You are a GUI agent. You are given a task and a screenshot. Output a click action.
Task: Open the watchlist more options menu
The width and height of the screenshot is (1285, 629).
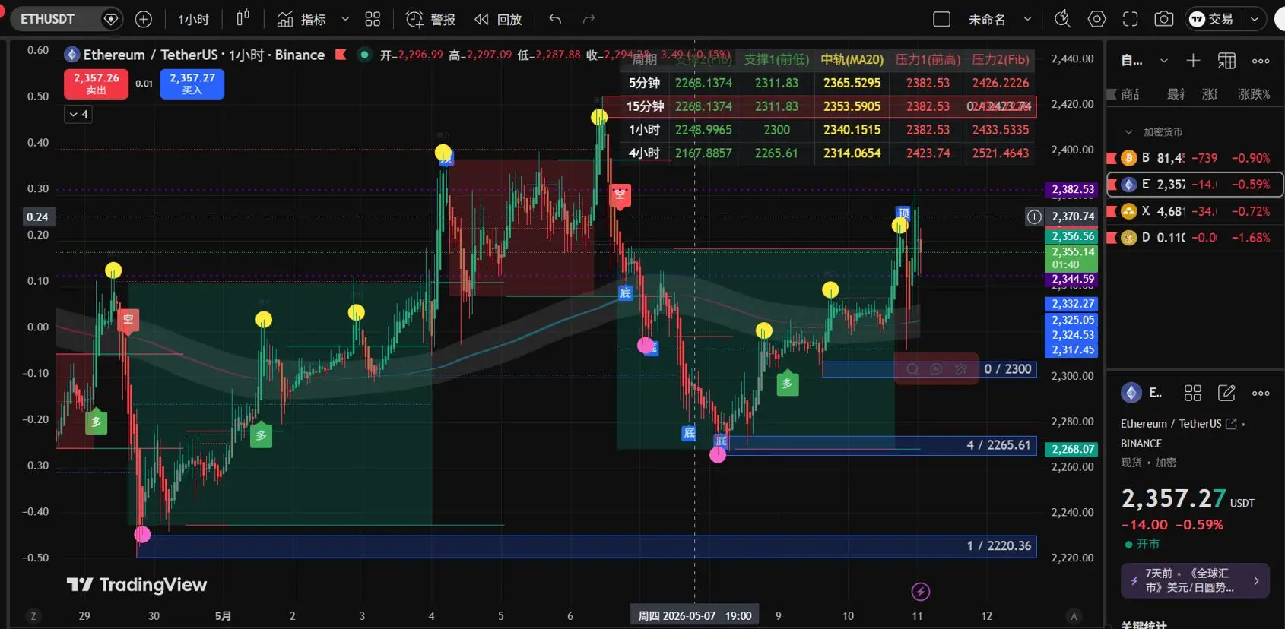click(x=1261, y=61)
